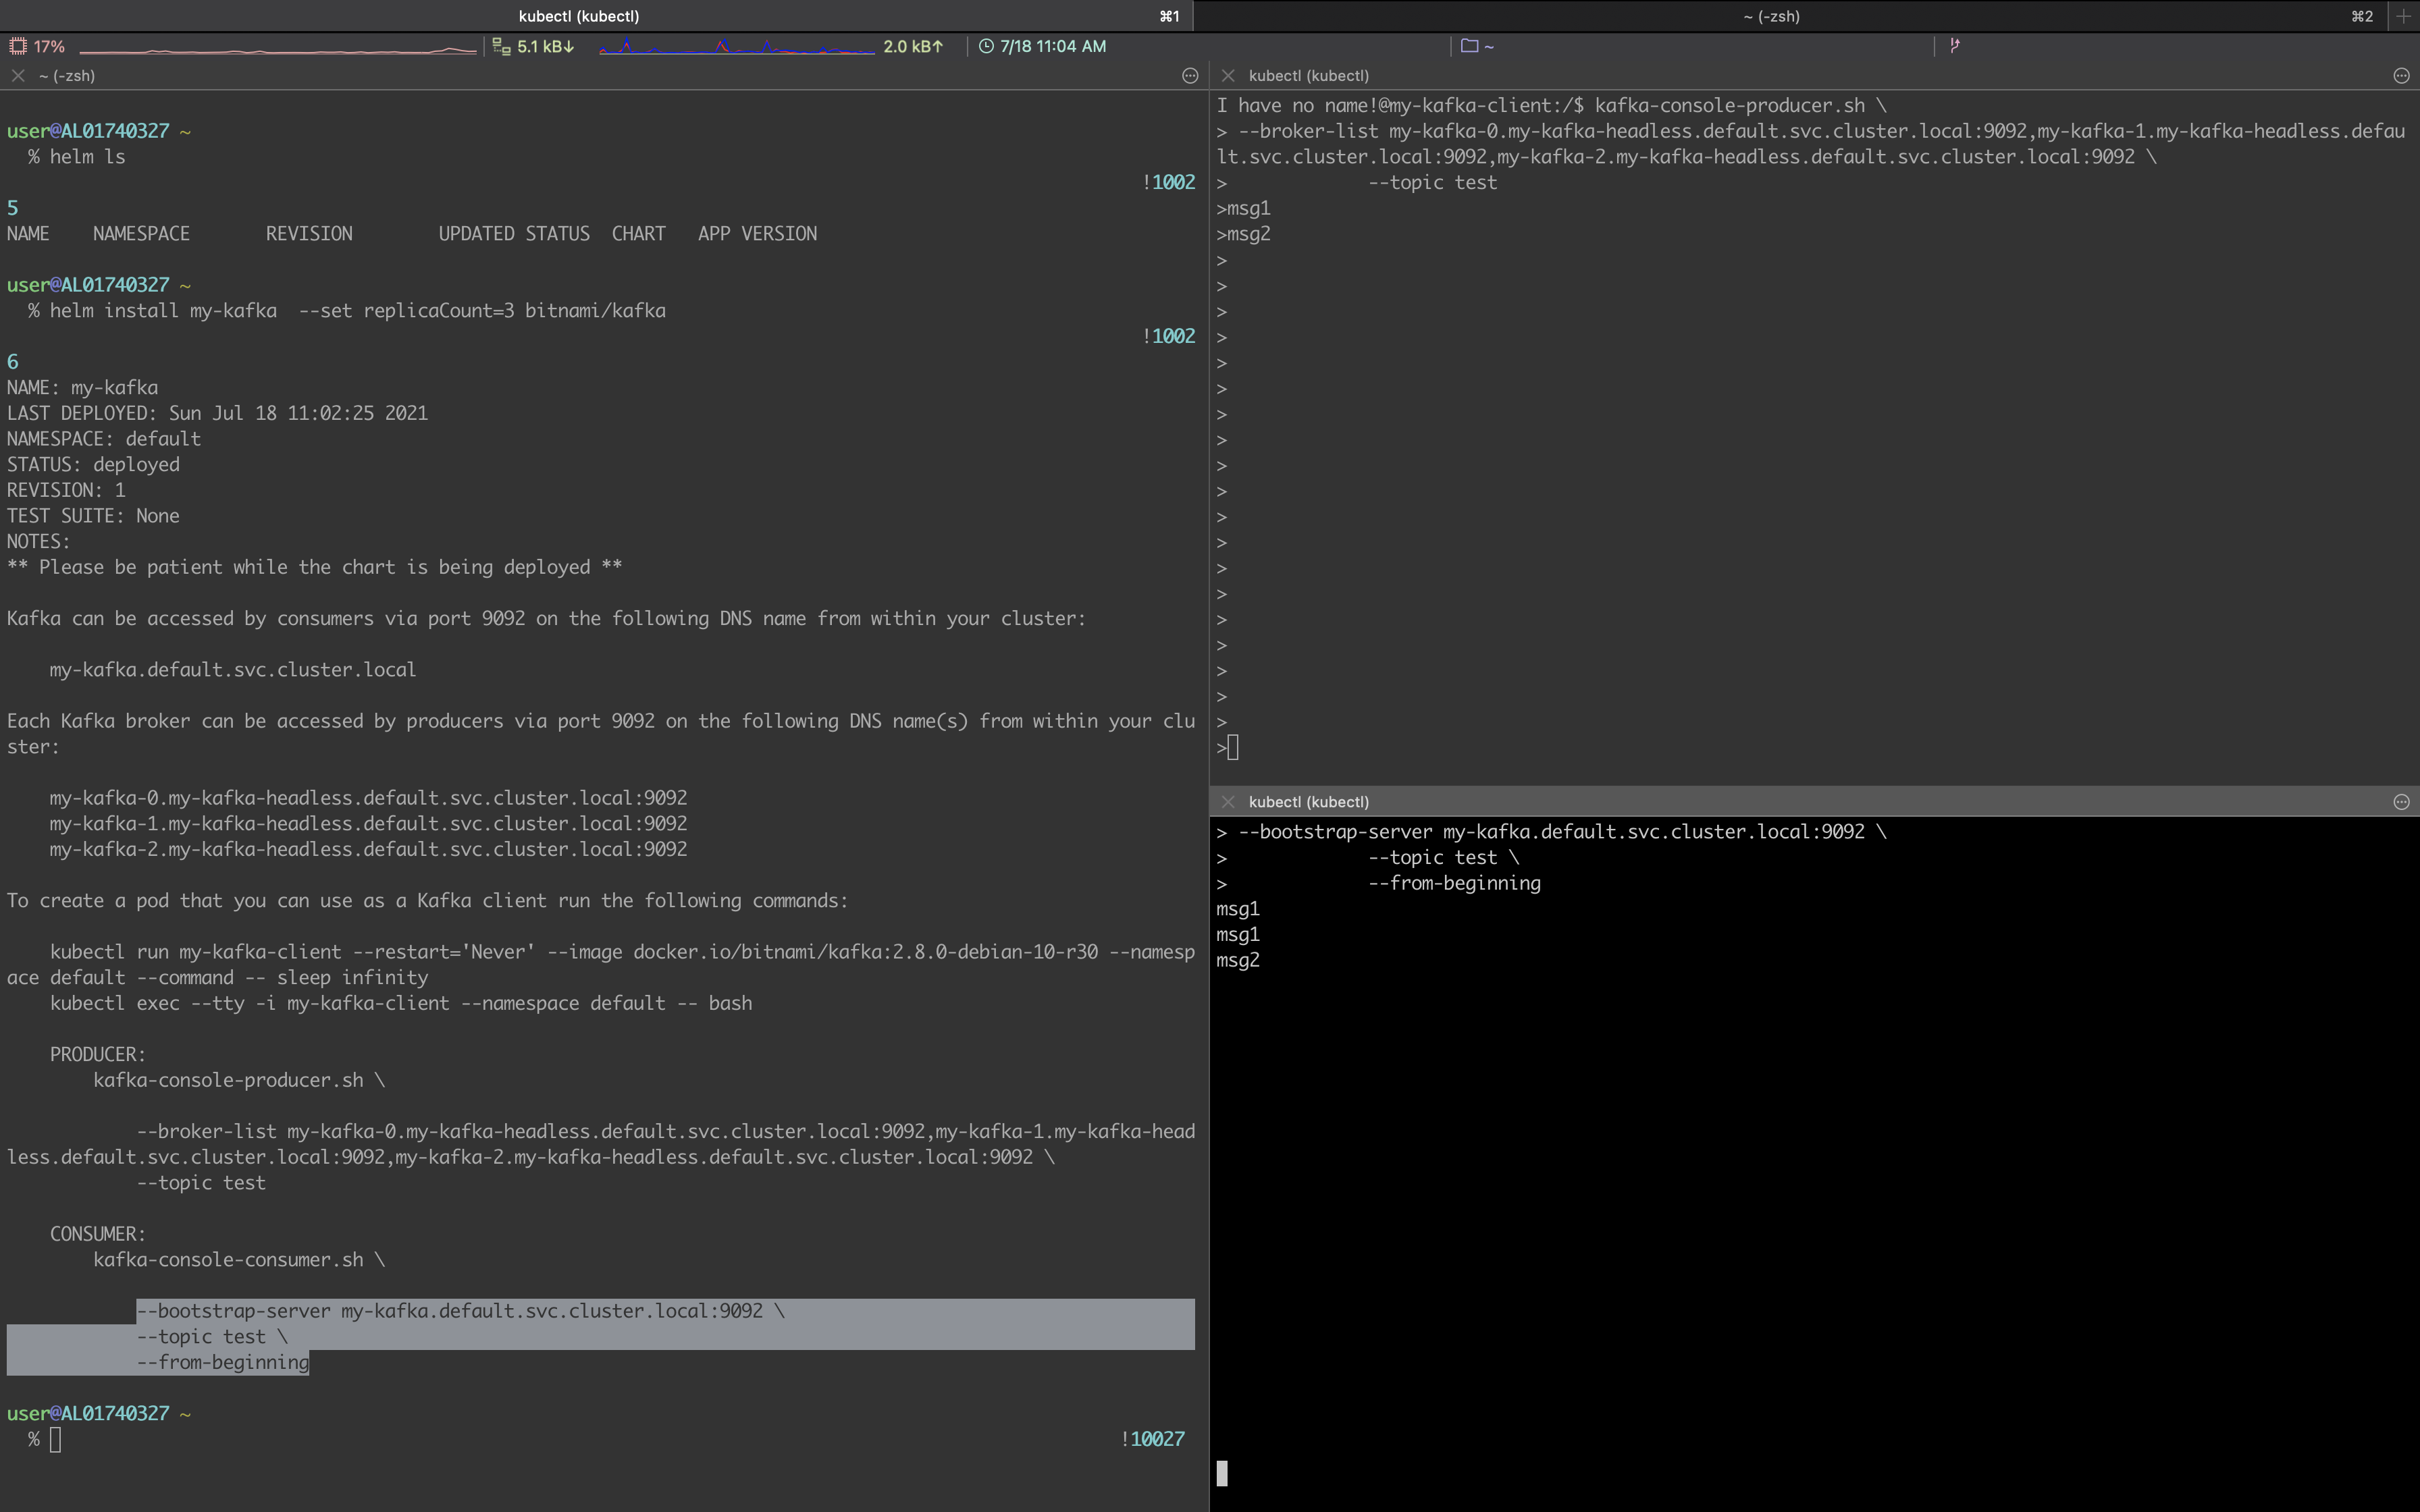Screen dimensions: 2420x1512
Task: Open options menu of the top-right kubectl pane
Action: tap(2401, 76)
